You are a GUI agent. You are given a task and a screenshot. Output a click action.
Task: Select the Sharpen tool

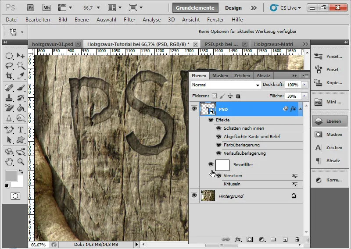[9, 118]
